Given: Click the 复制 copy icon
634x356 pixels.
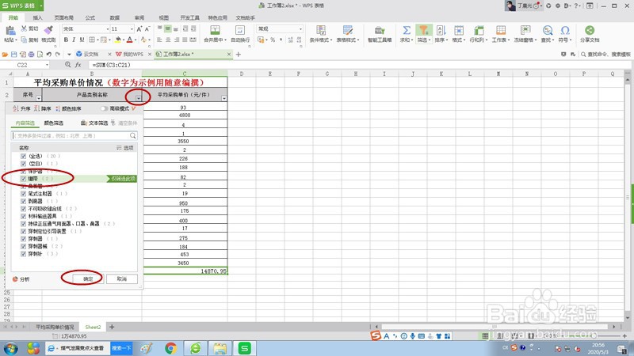Looking at the screenshot, I should coord(25,40).
